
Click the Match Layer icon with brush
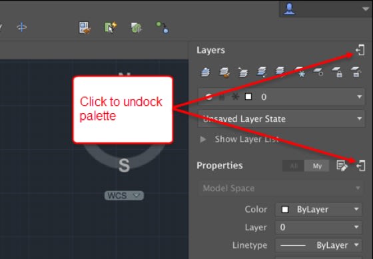pos(224,73)
